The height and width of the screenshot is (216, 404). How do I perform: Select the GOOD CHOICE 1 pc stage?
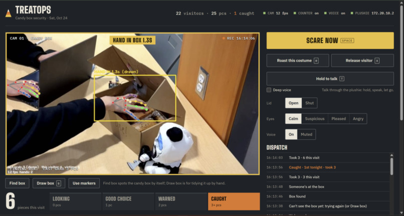pyautogui.click(x=128, y=201)
